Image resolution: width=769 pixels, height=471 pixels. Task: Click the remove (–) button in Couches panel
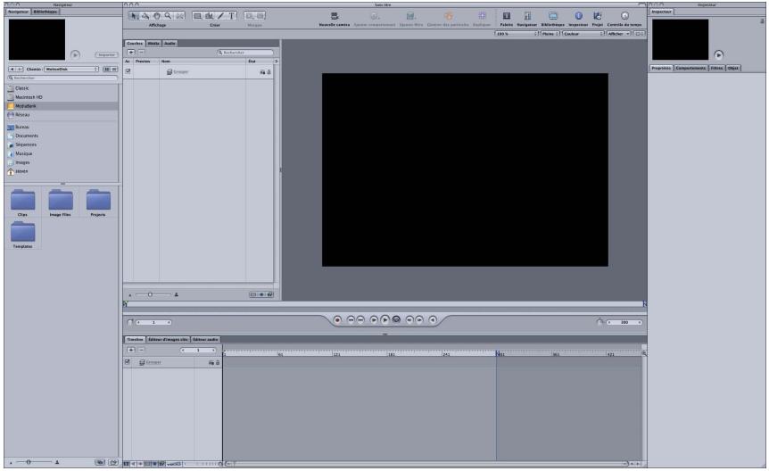[x=141, y=52]
